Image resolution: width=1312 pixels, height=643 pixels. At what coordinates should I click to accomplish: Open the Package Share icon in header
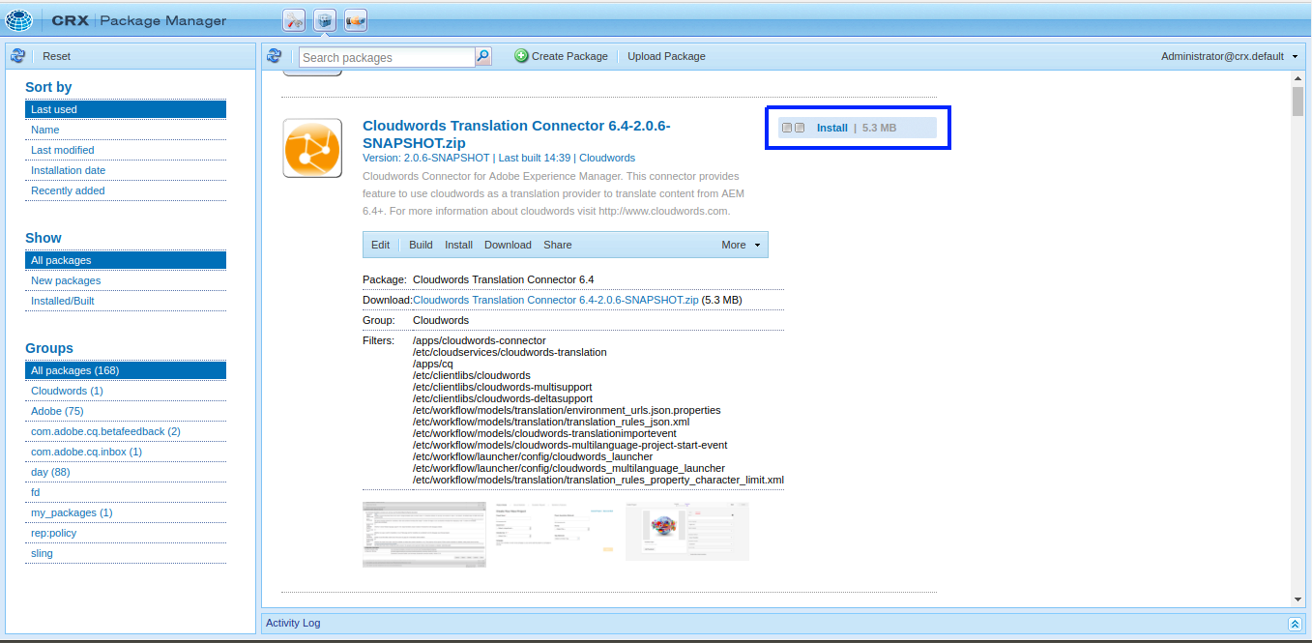tap(356, 19)
